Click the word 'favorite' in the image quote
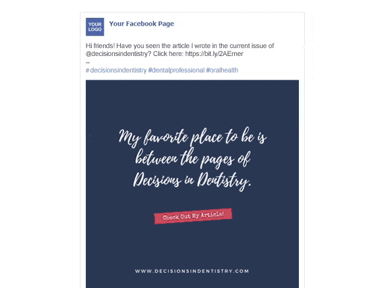384x288 pixels. pyautogui.click(x=166, y=137)
